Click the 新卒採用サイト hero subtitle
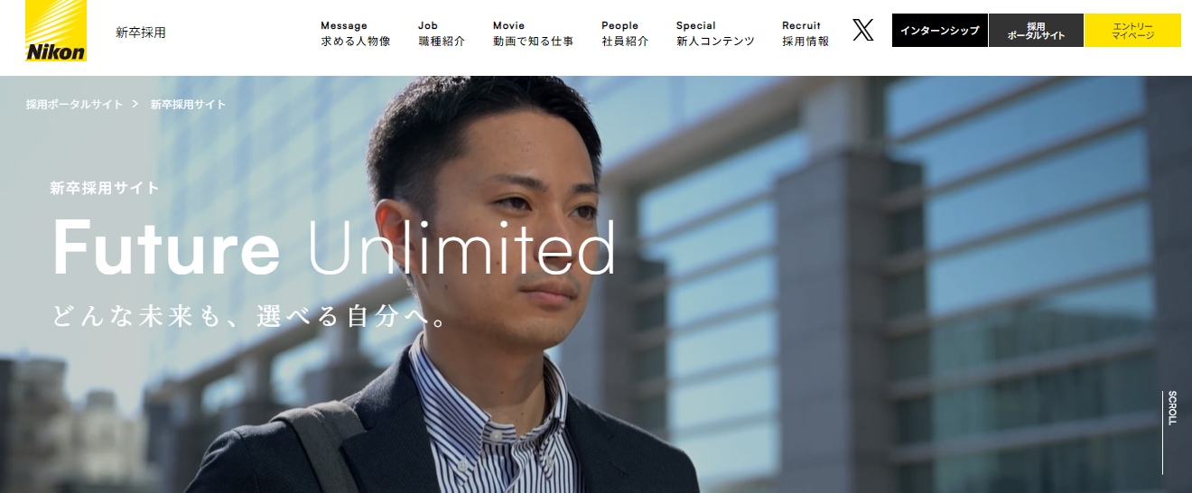This screenshot has width=1192, height=493. (105, 189)
